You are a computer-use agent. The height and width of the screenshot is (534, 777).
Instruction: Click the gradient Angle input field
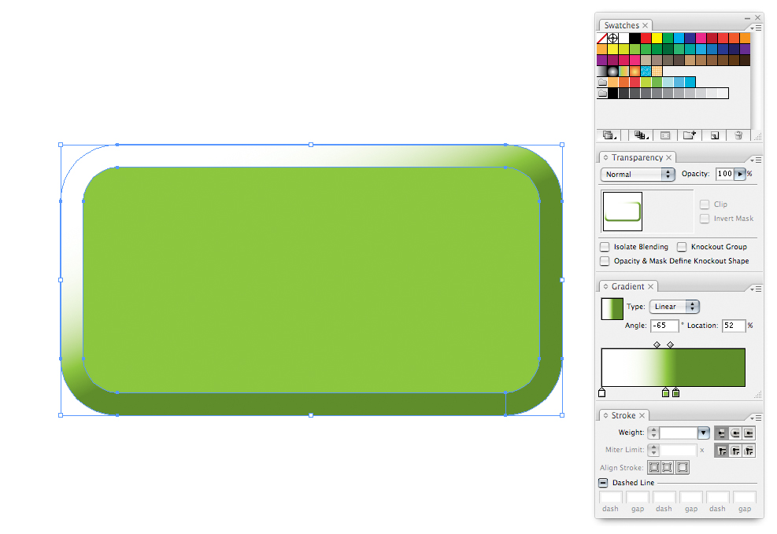pos(664,326)
